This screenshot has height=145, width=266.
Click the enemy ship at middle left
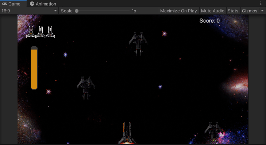(x=86, y=88)
